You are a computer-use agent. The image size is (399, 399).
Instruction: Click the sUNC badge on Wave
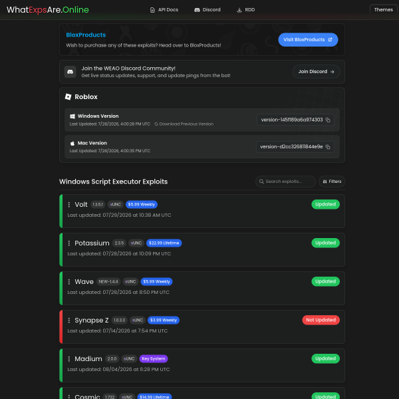pos(130,281)
